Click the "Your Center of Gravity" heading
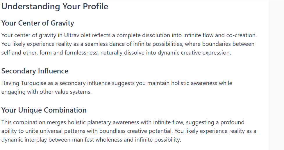The width and height of the screenshot is (284, 150). point(37,23)
